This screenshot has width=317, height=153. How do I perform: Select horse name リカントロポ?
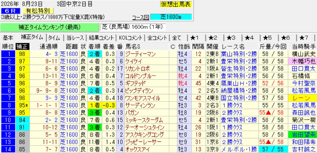pyautogui.click(x=138, y=68)
